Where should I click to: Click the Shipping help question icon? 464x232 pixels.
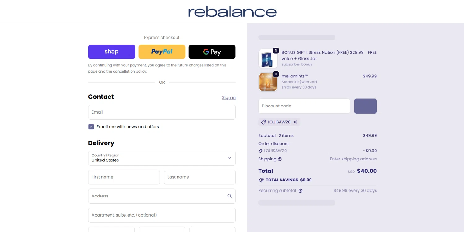280,159
